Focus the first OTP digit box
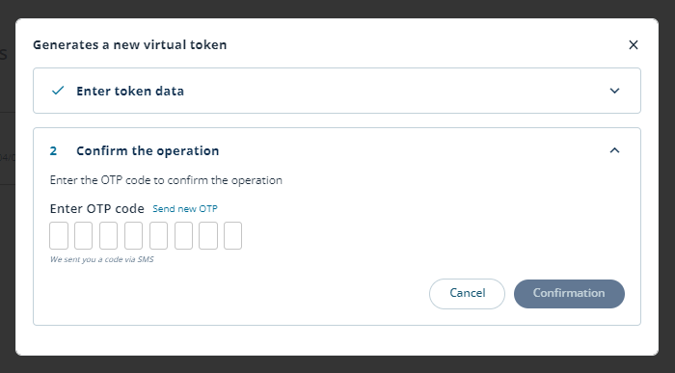Screen dimensions: 675x373 click(x=59, y=236)
